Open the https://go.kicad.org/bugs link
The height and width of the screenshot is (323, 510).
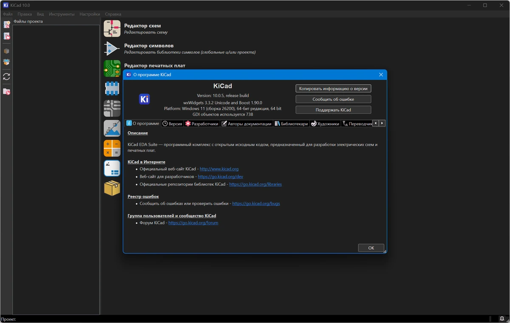pos(256,203)
